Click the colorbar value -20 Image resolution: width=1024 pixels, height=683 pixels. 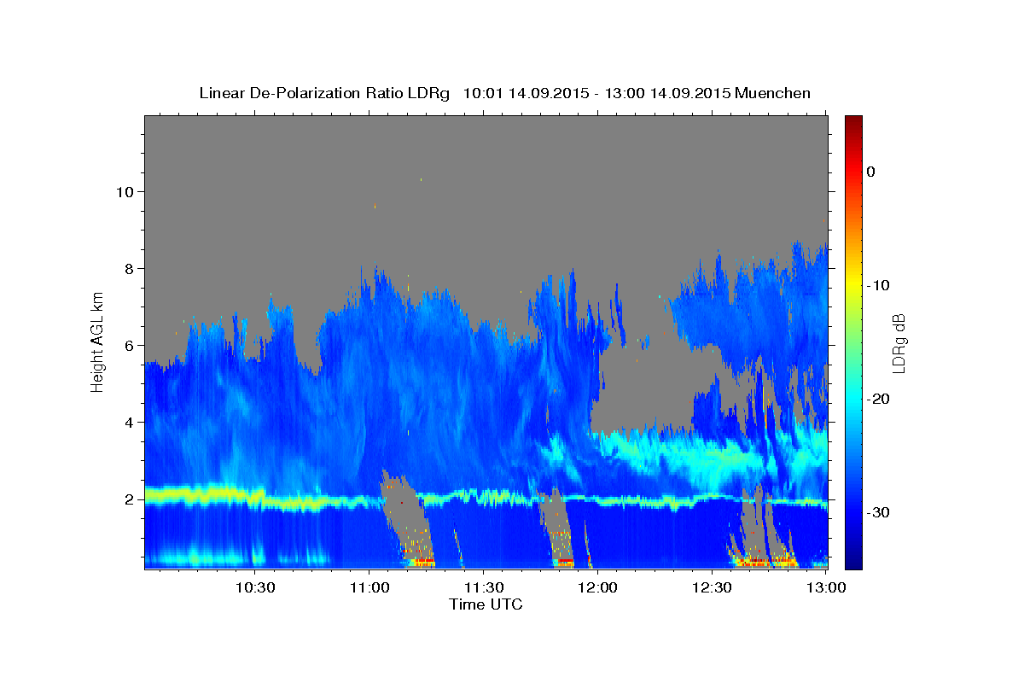click(878, 399)
